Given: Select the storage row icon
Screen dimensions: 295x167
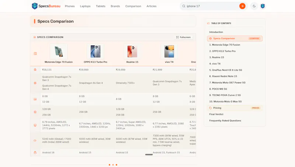Looking at the screenshot, I should [35, 112].
